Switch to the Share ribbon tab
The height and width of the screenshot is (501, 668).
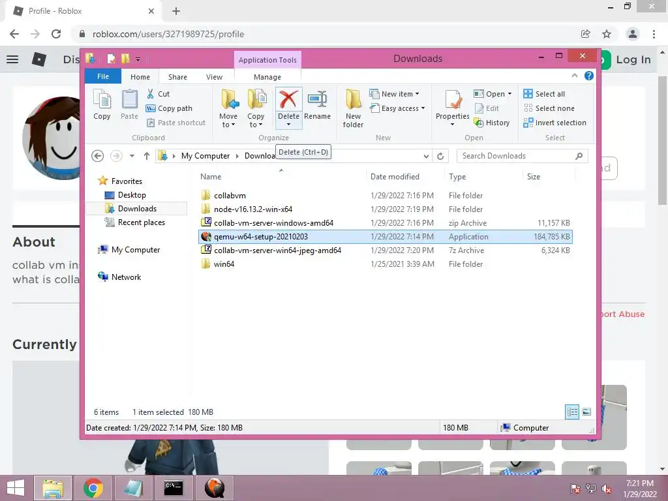177,77
